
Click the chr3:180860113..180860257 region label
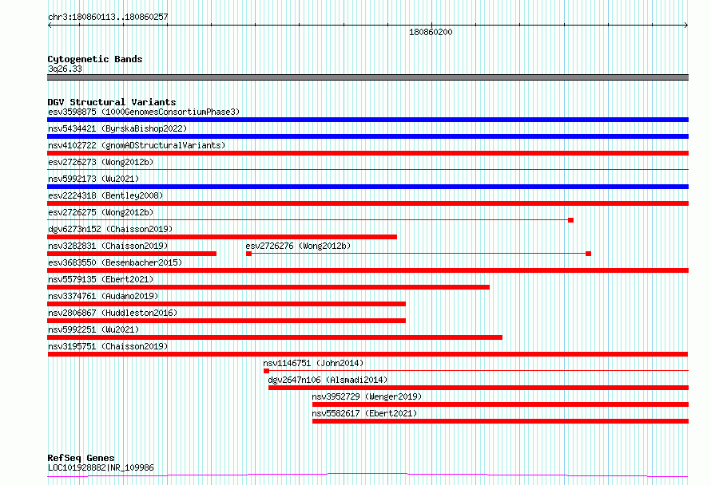(x=108, y=18)
